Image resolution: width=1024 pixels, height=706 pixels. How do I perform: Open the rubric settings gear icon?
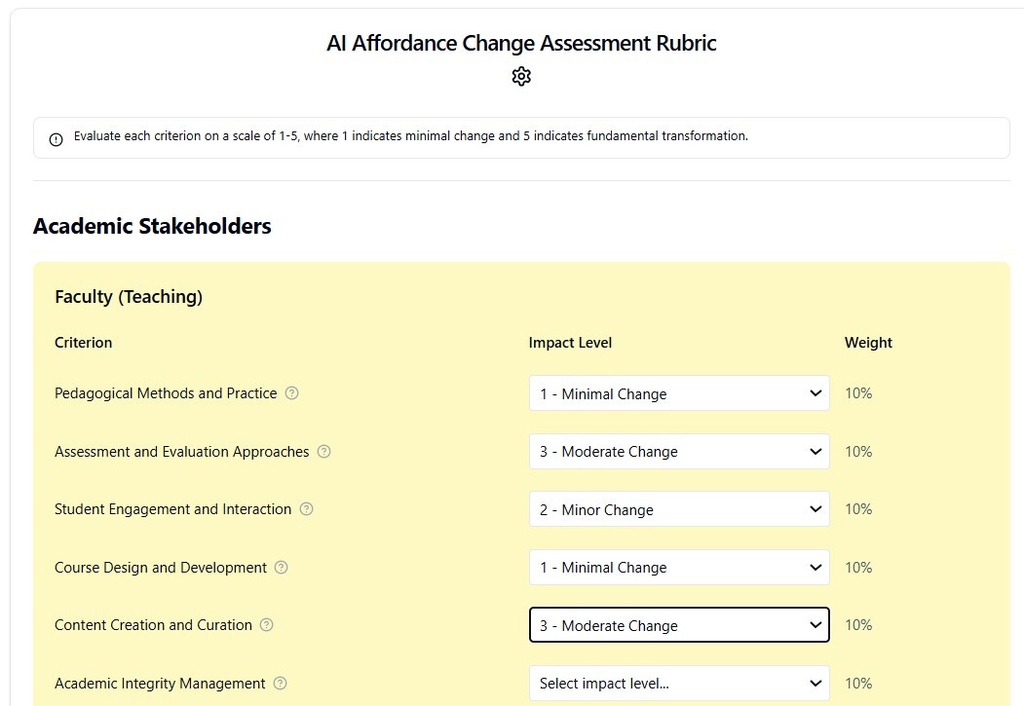coord(521,76)
